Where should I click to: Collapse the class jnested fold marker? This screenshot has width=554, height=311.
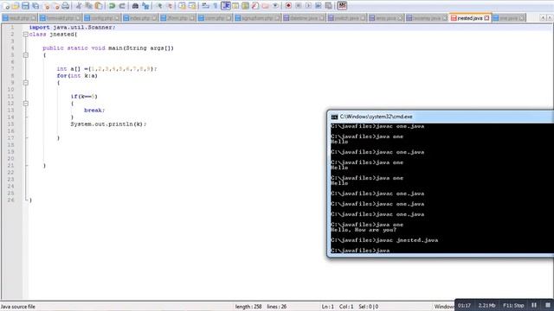[x=25, y=35]
